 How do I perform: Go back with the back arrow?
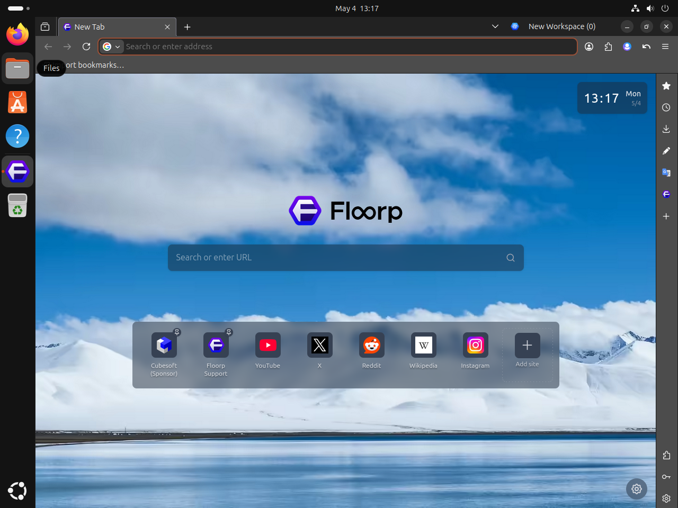[x=48, y=47]
